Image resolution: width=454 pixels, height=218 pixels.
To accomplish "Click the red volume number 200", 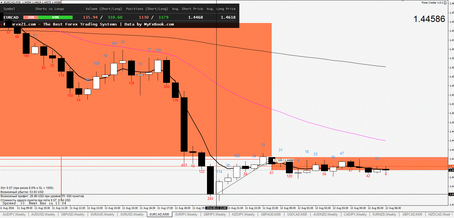I will click(x=166, y=87).
